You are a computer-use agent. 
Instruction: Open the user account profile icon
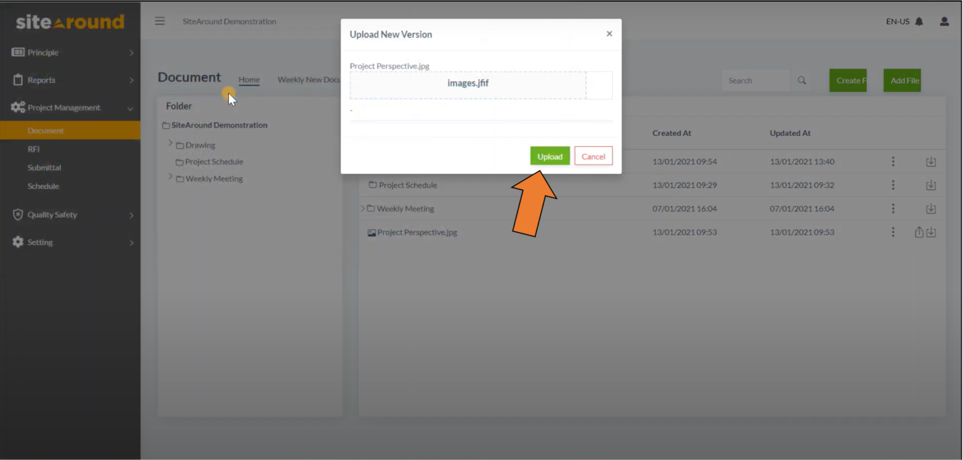pyautogui.click(x=943, y=21)
